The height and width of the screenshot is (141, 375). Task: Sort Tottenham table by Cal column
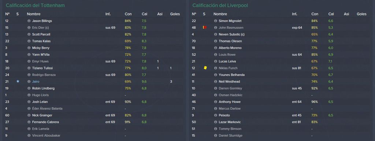click(144, 14)
